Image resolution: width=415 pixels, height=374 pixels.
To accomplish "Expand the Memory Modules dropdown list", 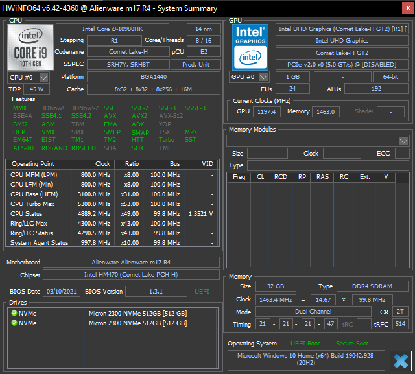I will (x=403, y=141).
